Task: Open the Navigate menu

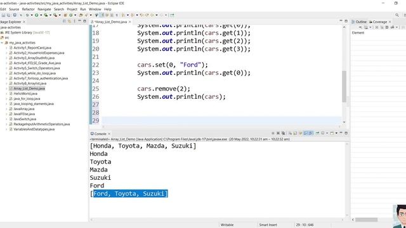Action: tap(44, 9)
